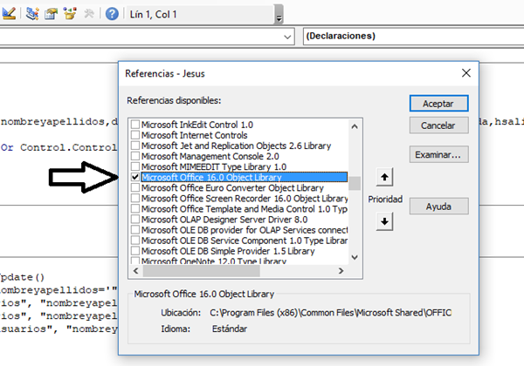Click the horizontal scroll left arrow

pos(135,271)
